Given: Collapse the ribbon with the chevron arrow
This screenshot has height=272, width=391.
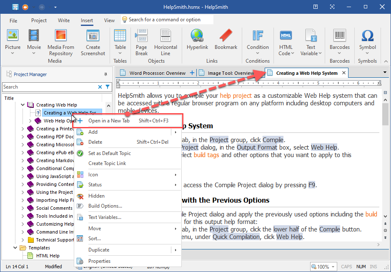Looking at the screenshot, I should point(386,61).
